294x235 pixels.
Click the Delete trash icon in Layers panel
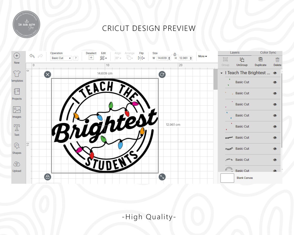pos(277,60)
